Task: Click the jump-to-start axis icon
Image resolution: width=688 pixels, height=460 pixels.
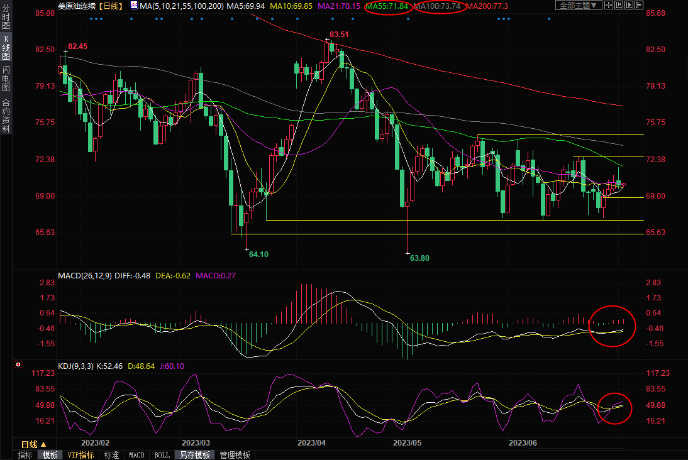Action: click(619, 5)
